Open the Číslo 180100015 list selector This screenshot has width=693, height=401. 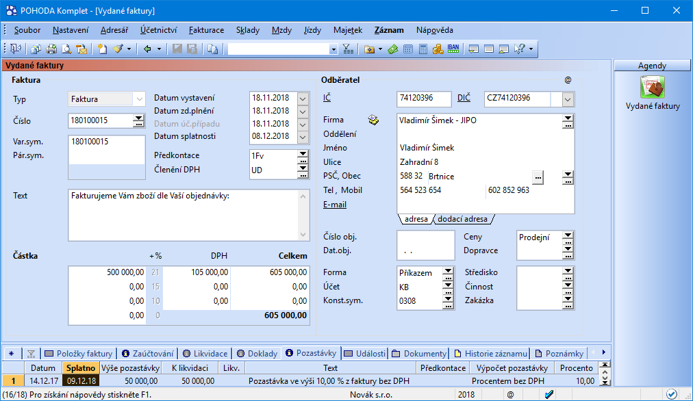(139, 120)
